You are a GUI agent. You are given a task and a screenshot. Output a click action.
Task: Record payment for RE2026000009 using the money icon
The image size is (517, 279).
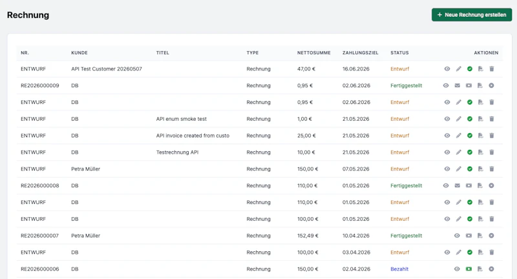tap(469, 86)
